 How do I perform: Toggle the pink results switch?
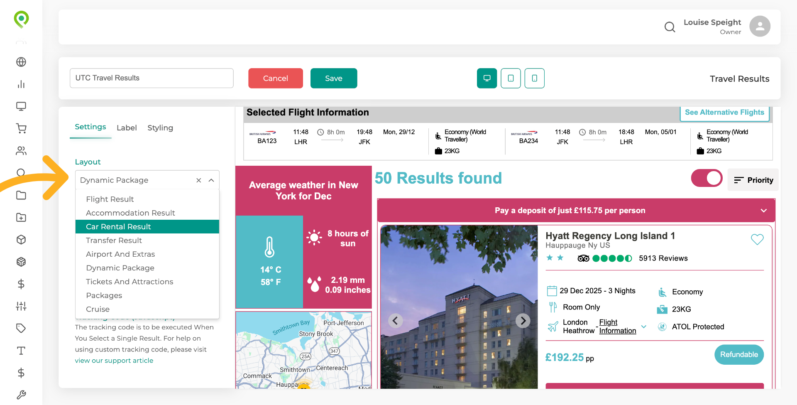pyautogui.click(x=707, y=178)
